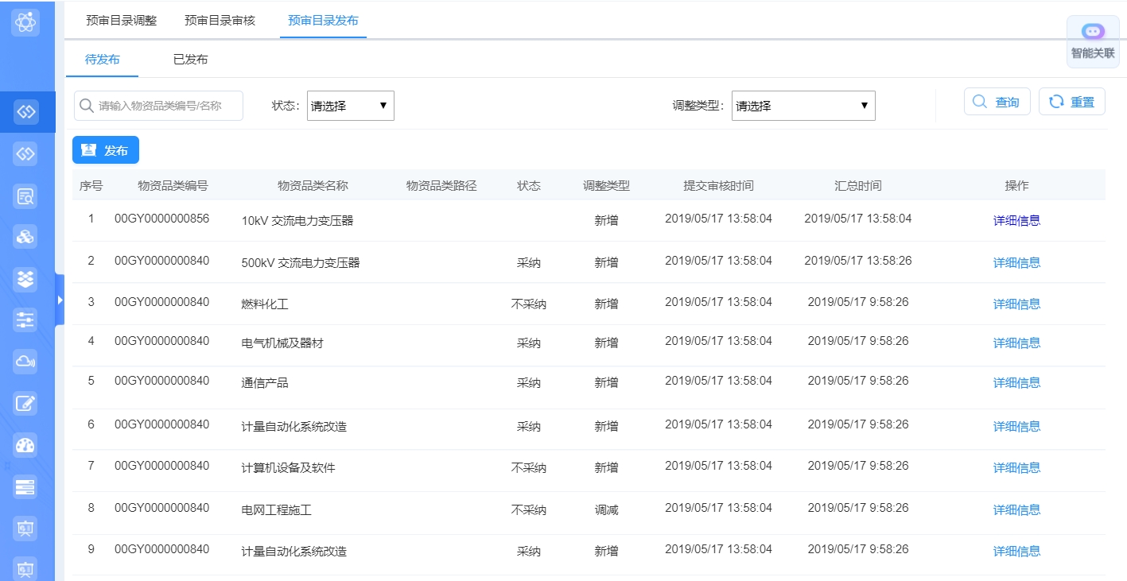This screenshot has width=1127, height=581.
Task: Open the stacked cubes sidebar icon
Action: click(26, 237)
